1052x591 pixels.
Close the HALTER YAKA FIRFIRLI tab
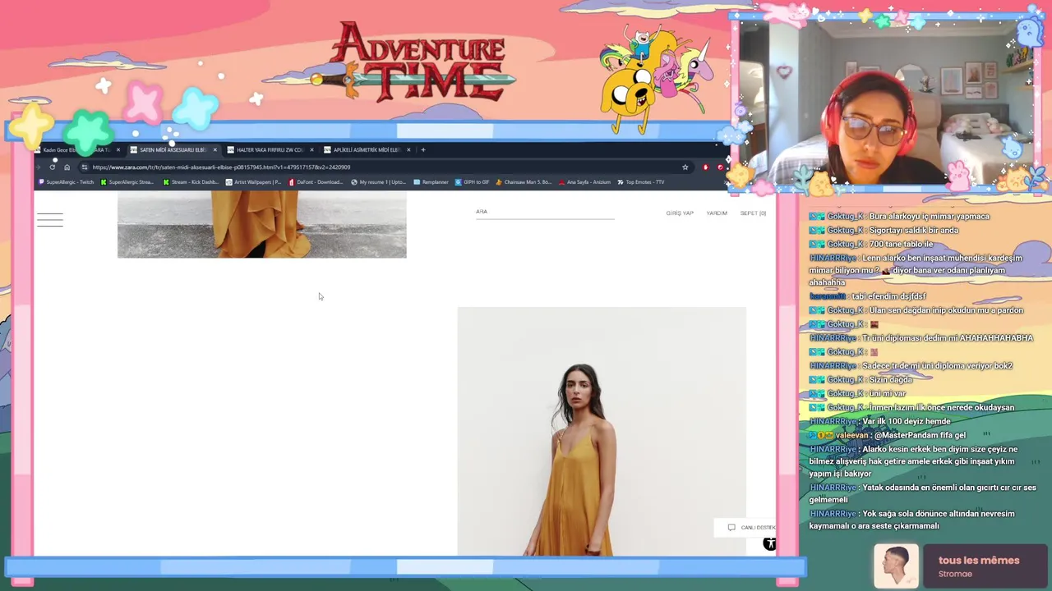click(x=311, y=150)
